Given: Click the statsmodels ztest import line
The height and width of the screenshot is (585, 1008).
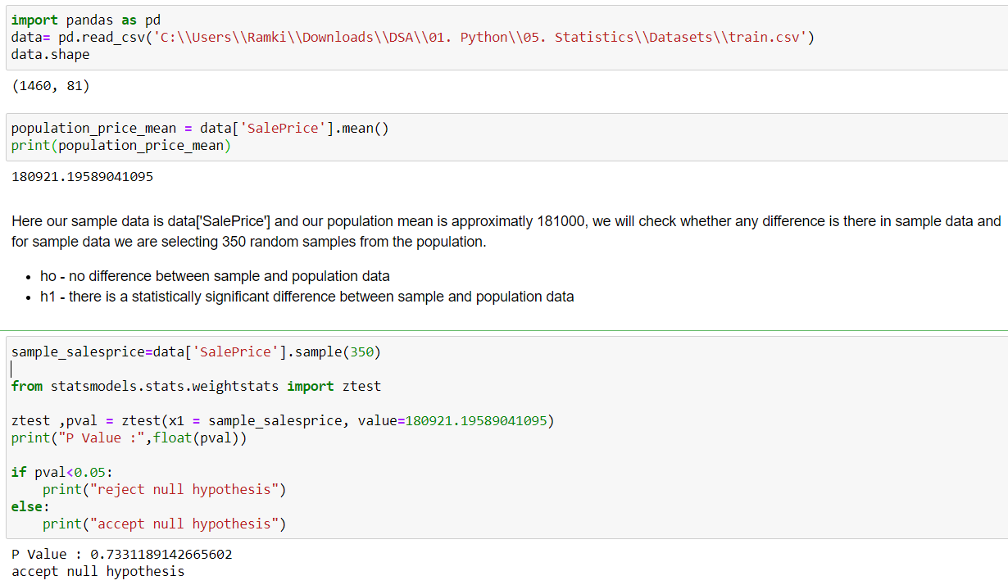Looking at the screenshot, I should click(196, 387).
